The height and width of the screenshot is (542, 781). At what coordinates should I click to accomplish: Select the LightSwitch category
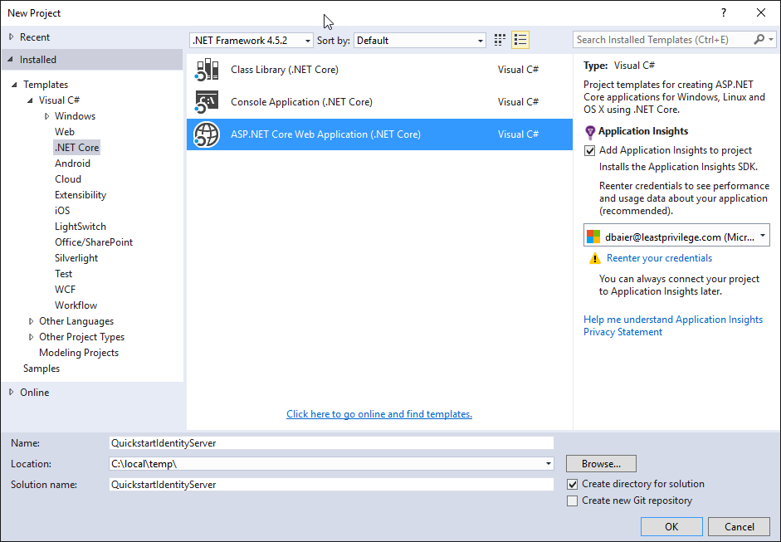point(81,227)
